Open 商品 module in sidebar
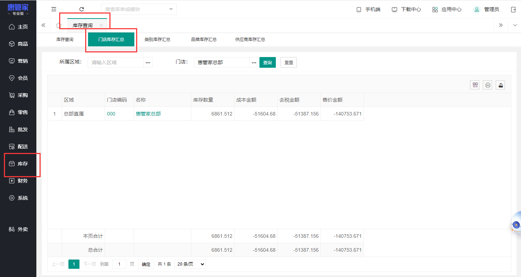 pyautogui.click(x=18, y=44)
